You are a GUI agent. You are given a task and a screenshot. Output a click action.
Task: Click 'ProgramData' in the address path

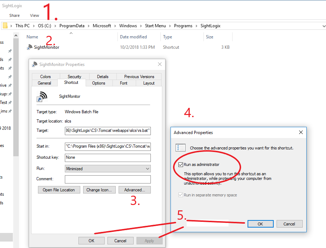coord(72,26)
